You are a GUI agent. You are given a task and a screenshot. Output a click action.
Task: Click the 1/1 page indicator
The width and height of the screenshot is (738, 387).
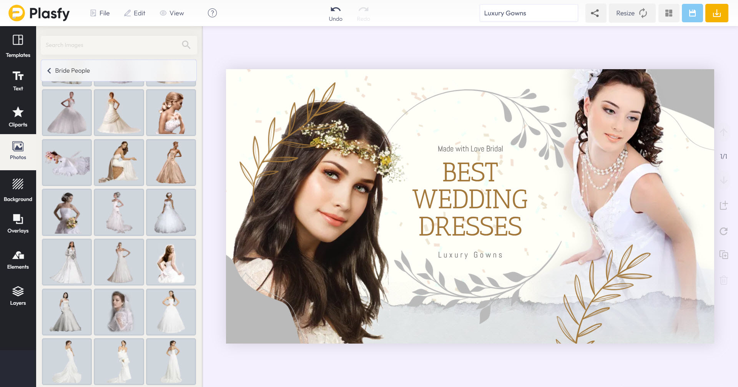(723, 156)
